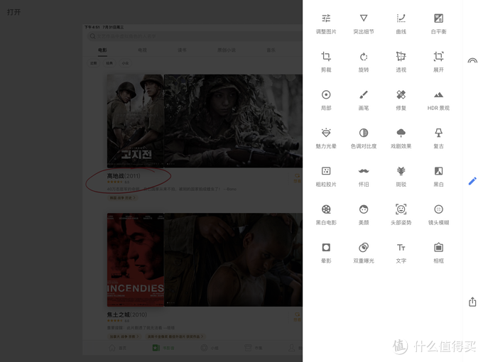Click the 高地战(2011) title text
Viewport: 483px width, 362px height.
124,176
